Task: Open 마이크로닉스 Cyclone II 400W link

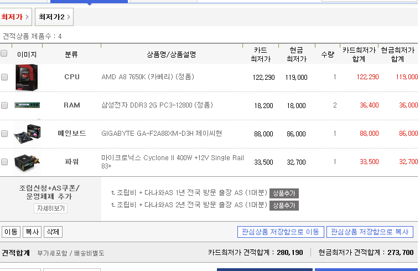Action: coord(172,158)
